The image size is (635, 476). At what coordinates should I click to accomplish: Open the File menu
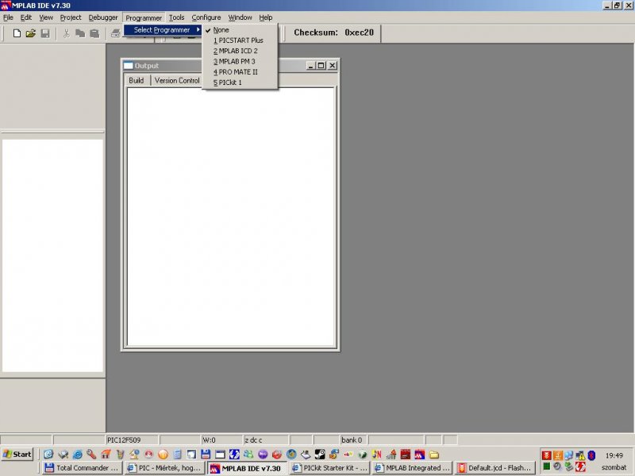[8, 17]
